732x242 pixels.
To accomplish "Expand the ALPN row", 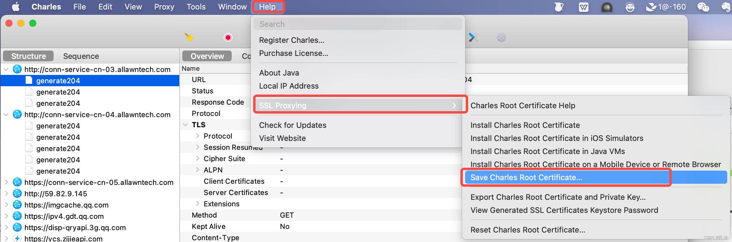I will coord(197,170).
